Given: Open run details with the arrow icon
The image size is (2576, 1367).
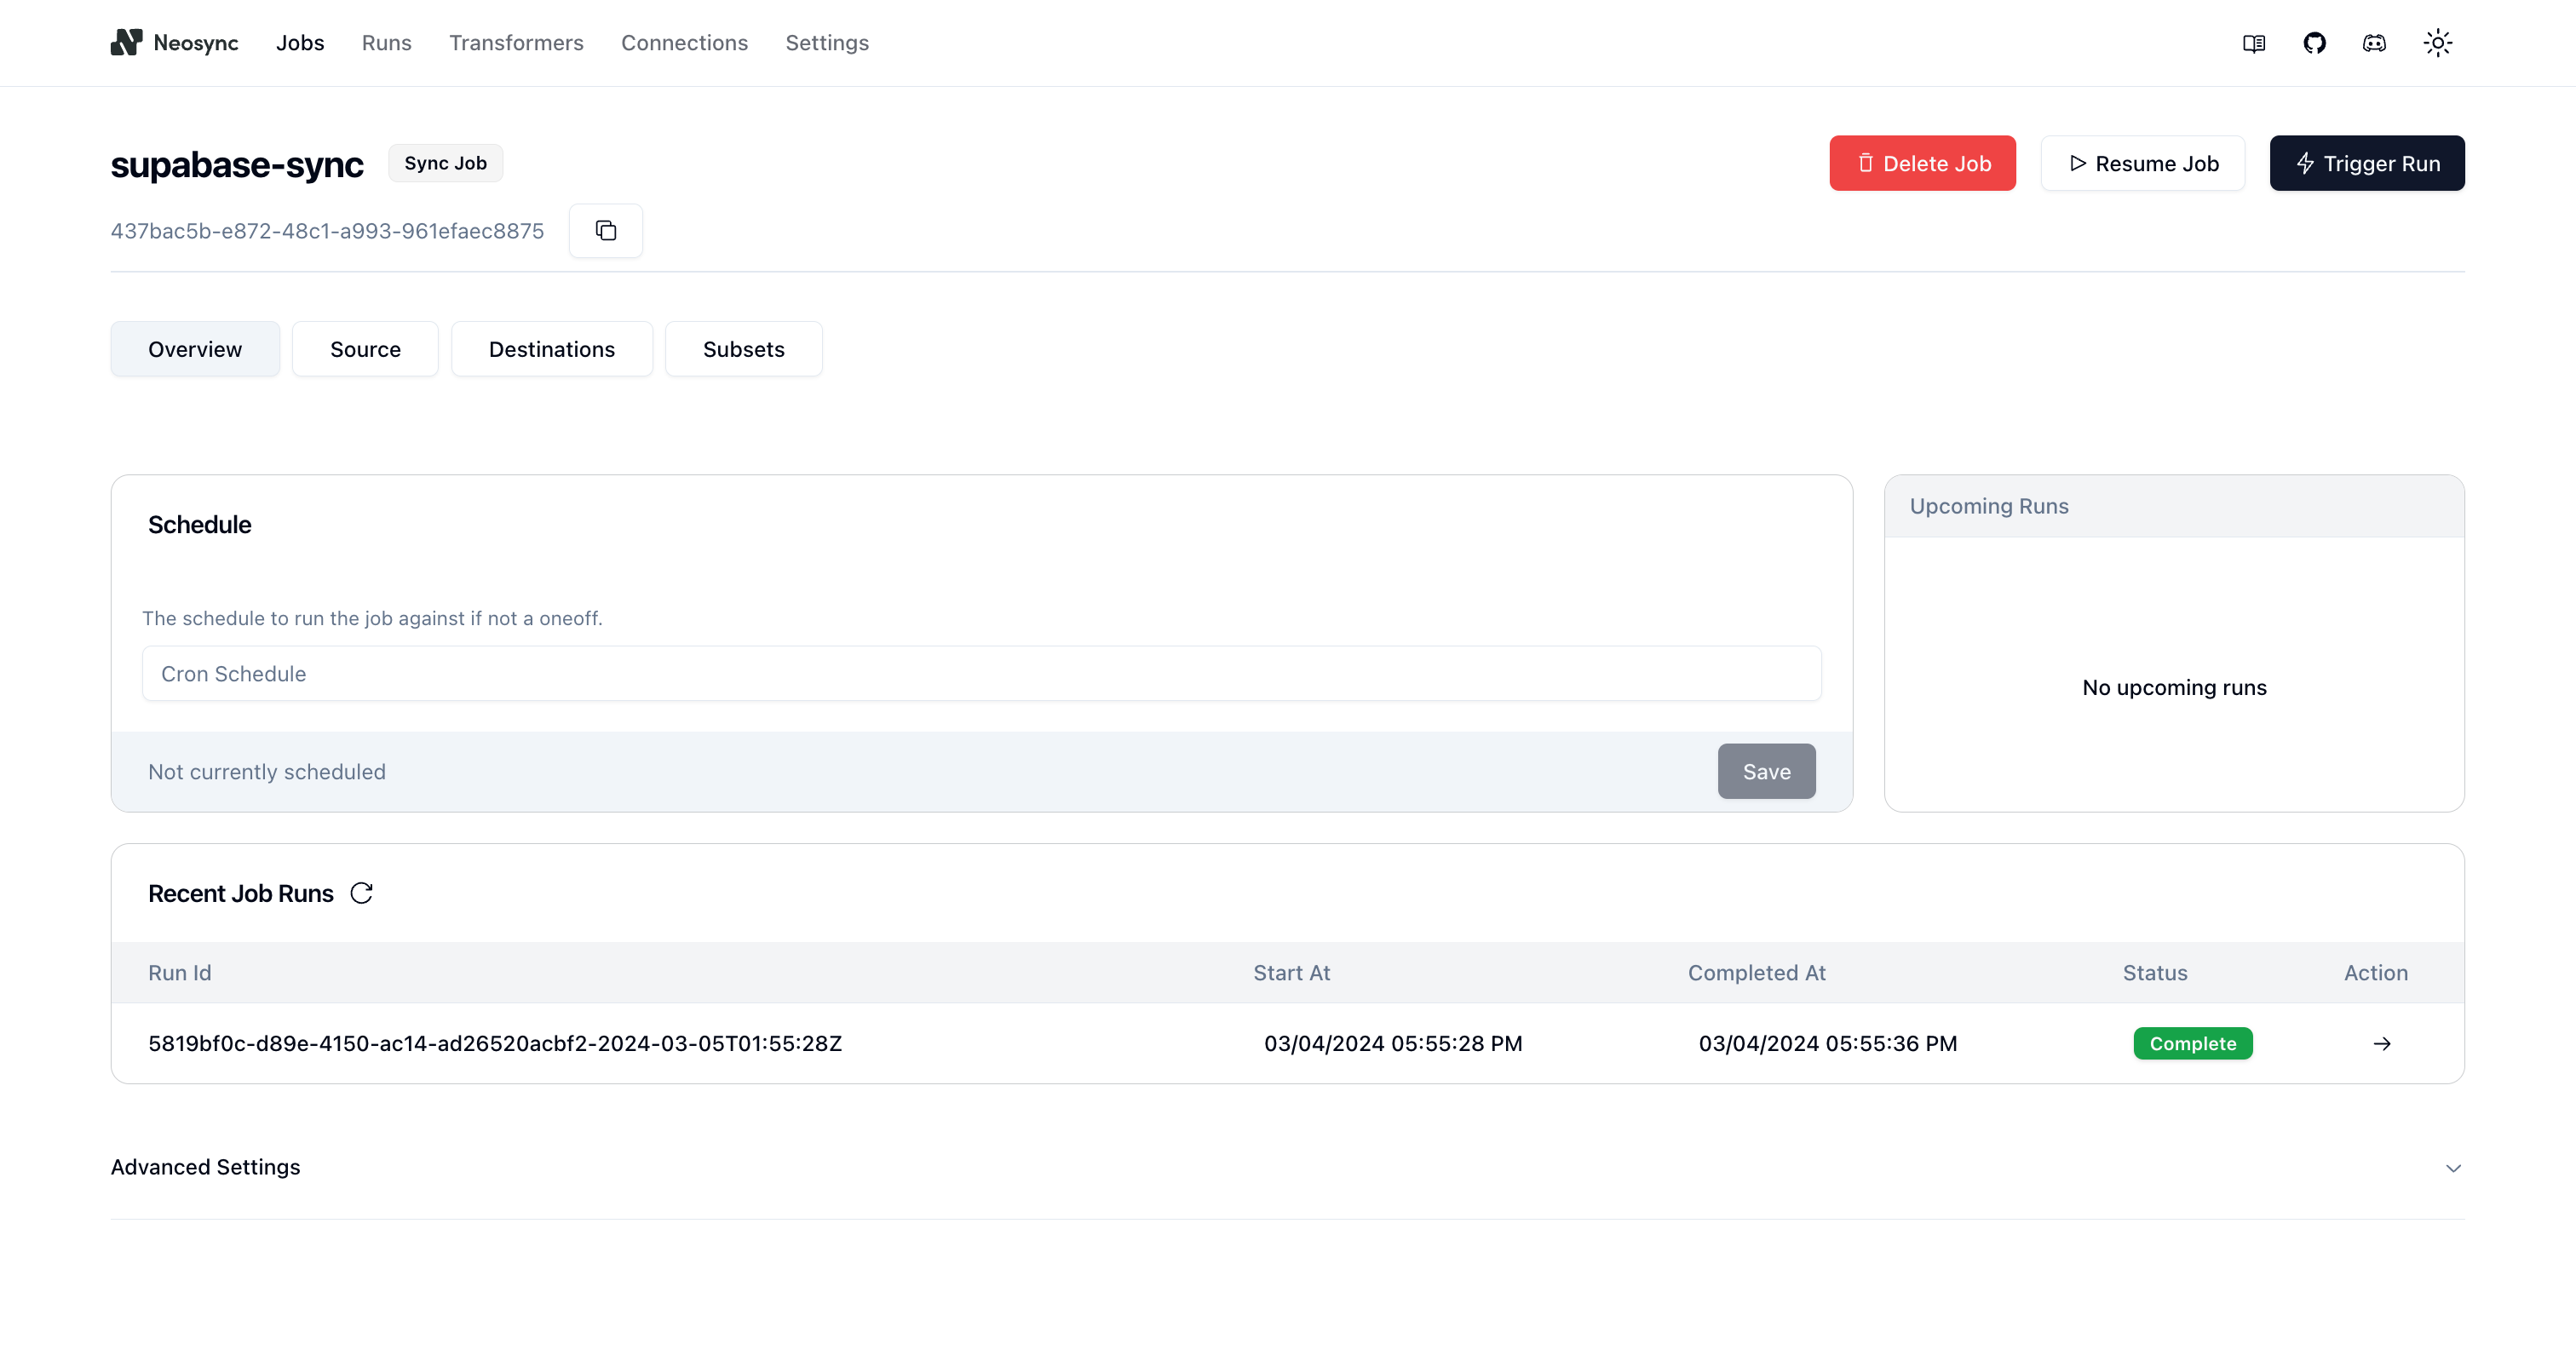Looking at the screenshot, I should tap(2382, 1043).
